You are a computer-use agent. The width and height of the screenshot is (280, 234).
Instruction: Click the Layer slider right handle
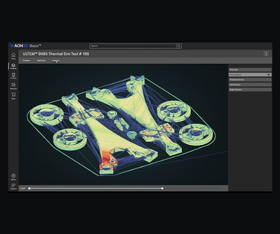162,188
